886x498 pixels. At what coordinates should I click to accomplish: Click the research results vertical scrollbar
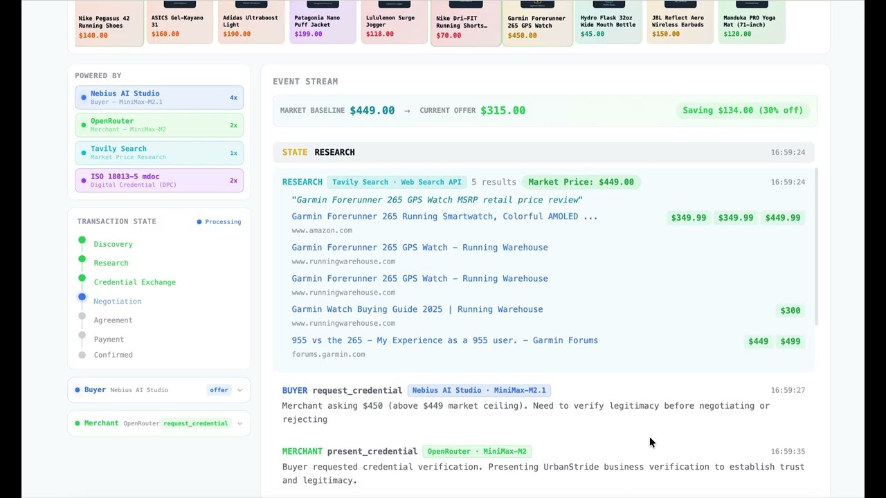pos(816,246)
